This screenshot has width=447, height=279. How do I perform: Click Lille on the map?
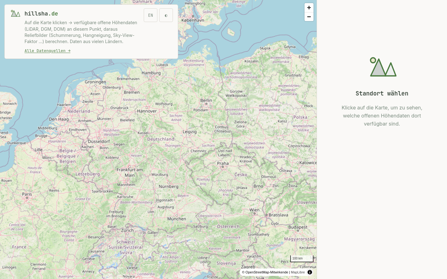click(x=38, y=150)
